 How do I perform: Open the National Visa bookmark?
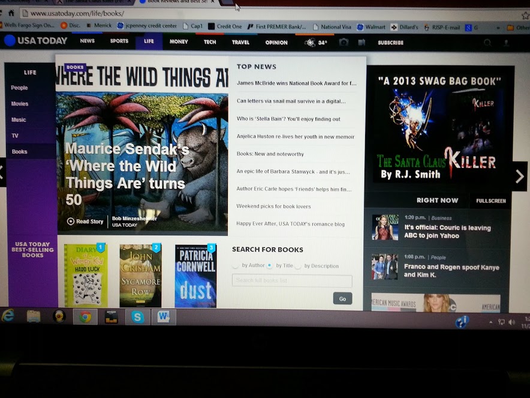332,27
